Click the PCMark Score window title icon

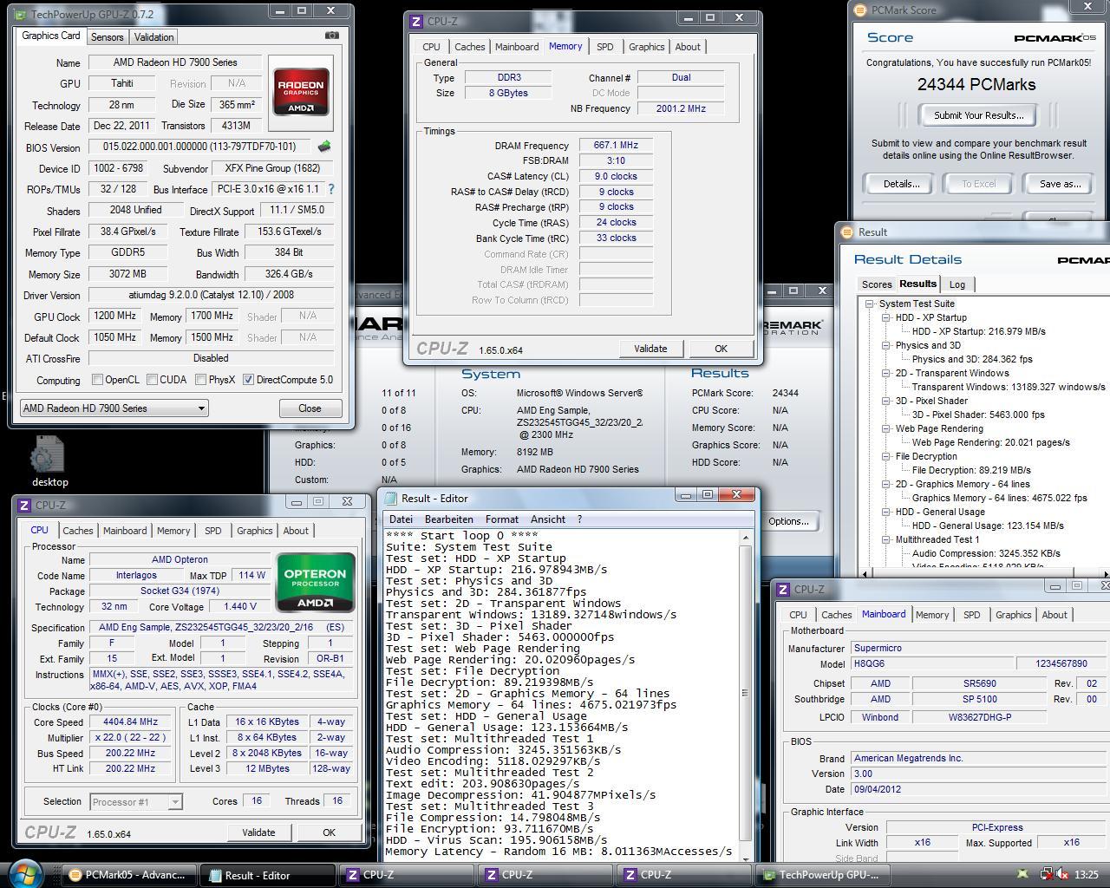tap(859, 10)
